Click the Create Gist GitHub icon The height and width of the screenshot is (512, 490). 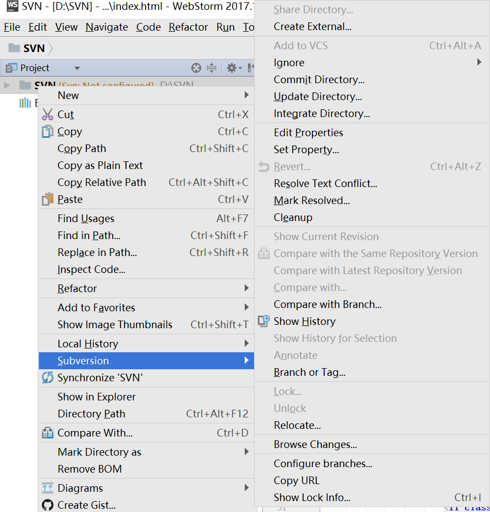pos(48,505)
